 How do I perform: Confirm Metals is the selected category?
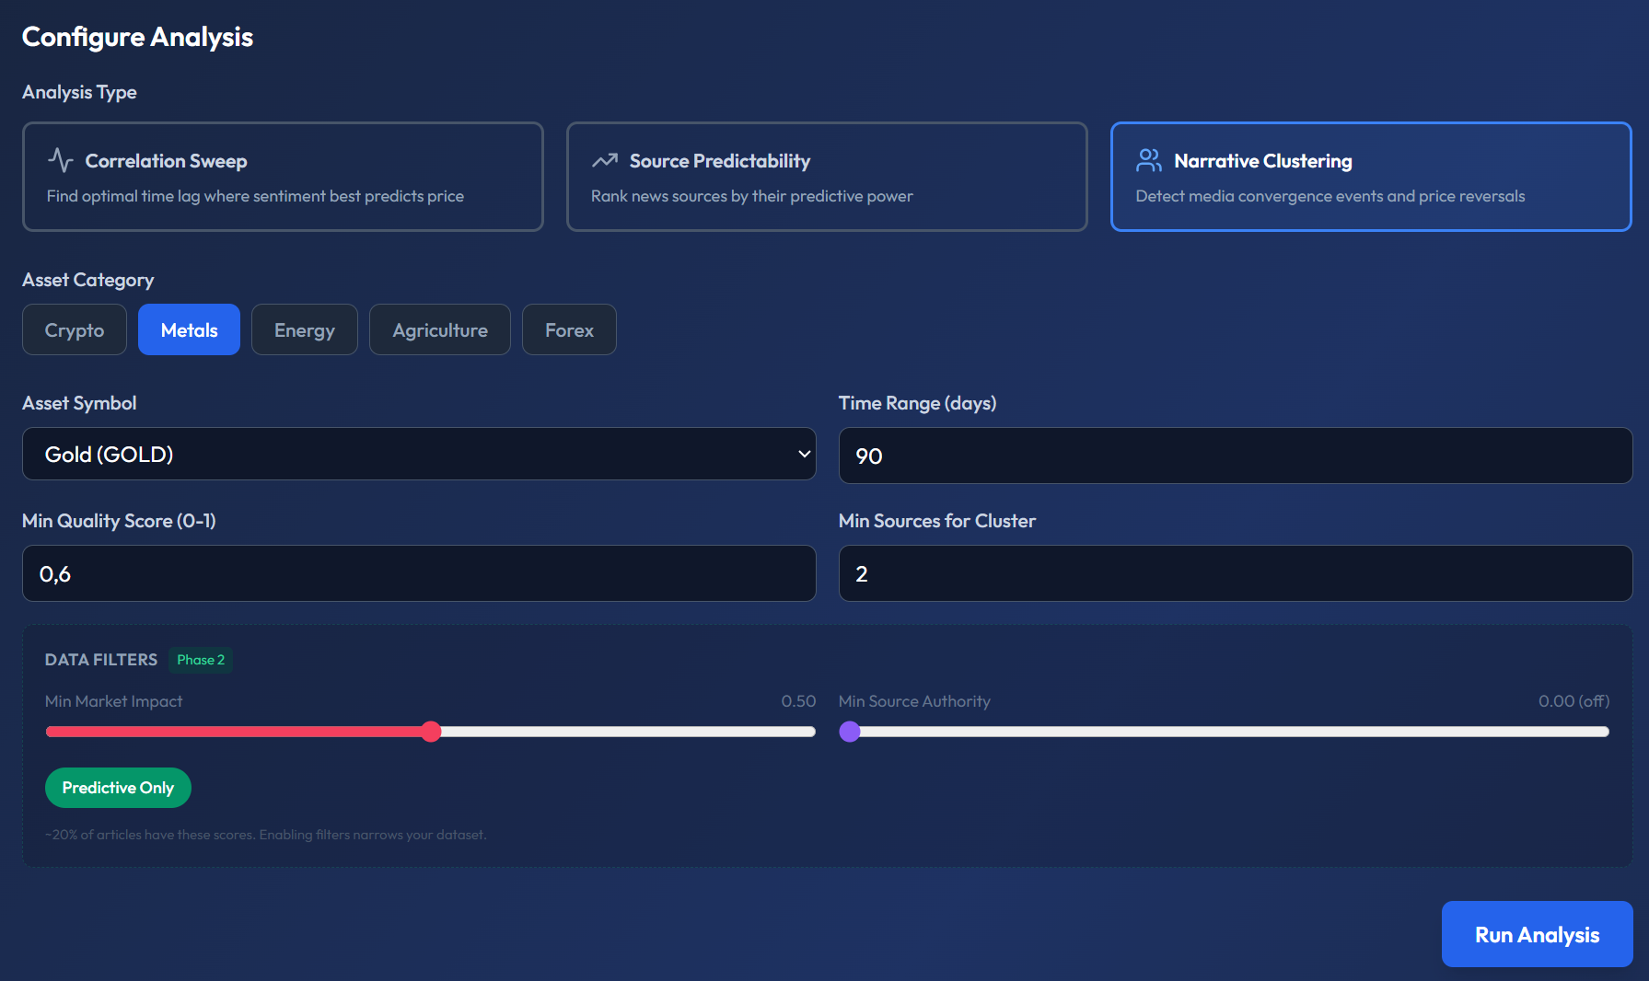tap(189, 329)
